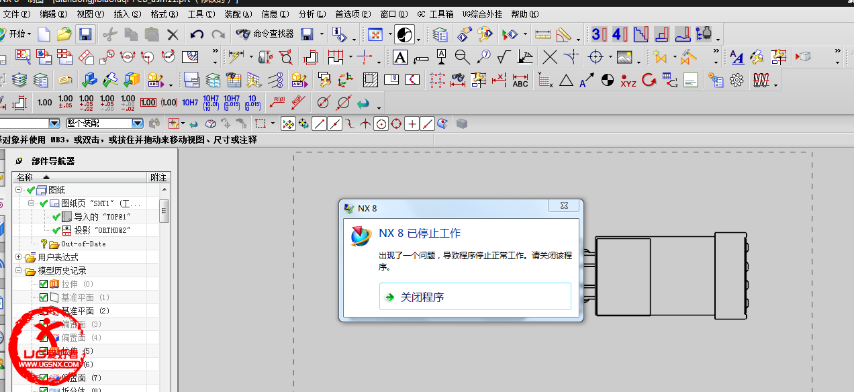Open the 插入(S) menu
This screenshot has height=392, width=854.
(128, 14)
